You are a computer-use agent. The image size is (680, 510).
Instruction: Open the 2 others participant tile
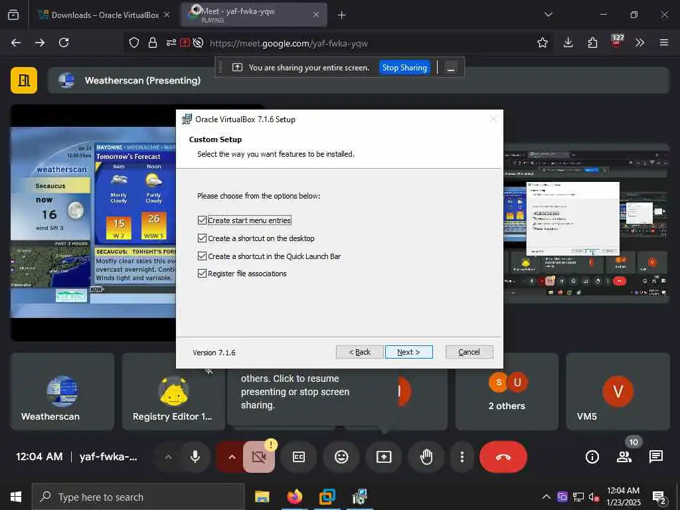pos(507,392)
